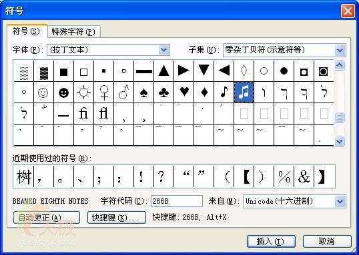Pick the recently used question mark

coord(164,176)
